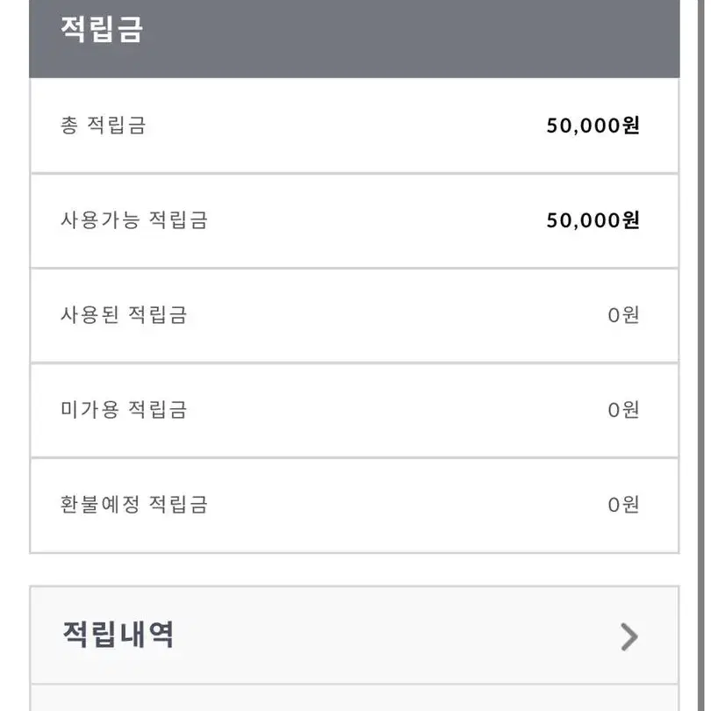Select the 사용된 적립금 label
Image resolution: width=711 pixels, height=711 pixels.
124,315
